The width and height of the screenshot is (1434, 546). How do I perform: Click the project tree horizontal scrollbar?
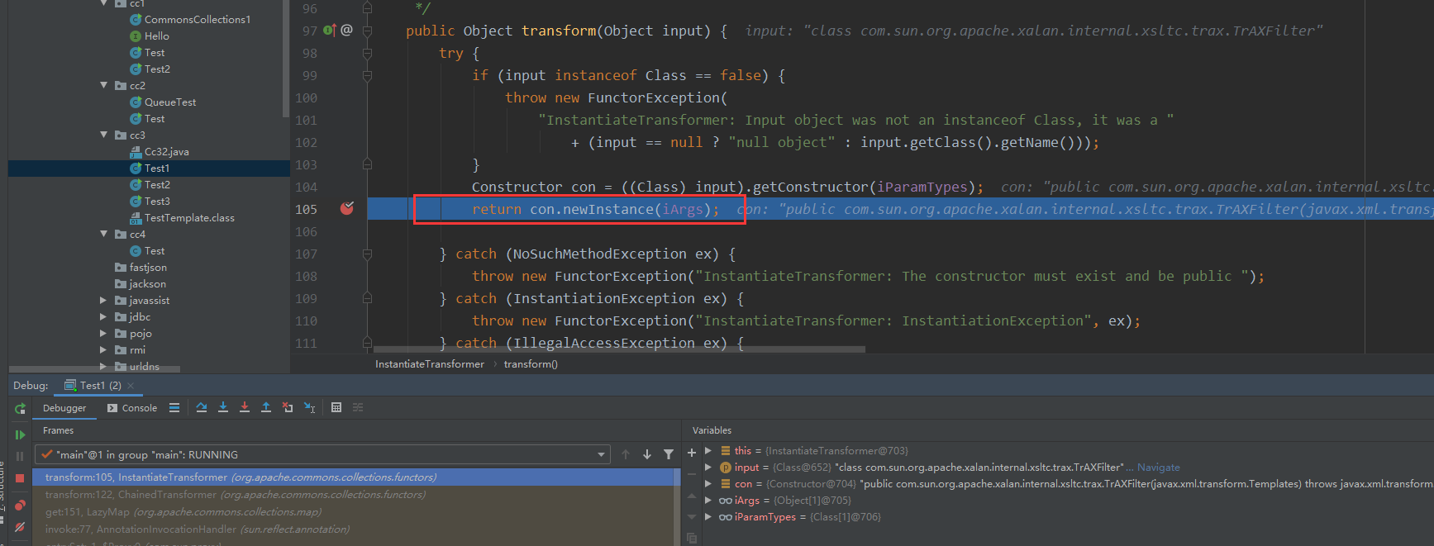click(x=95, y=368)
